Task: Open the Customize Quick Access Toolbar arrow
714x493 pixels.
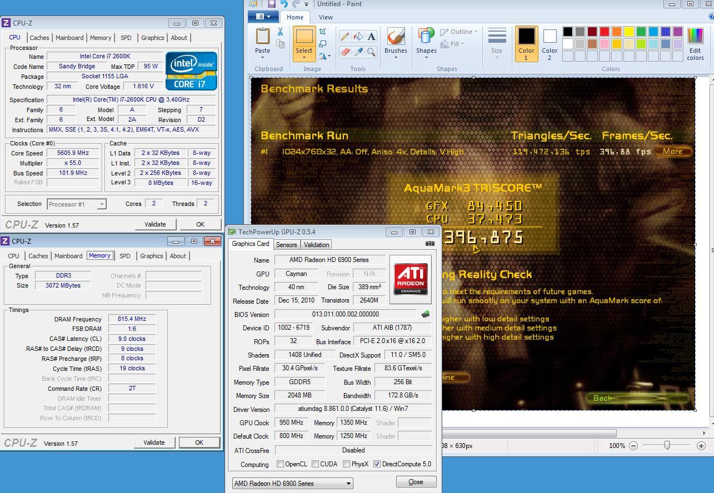Action: [x=306, y=4]
